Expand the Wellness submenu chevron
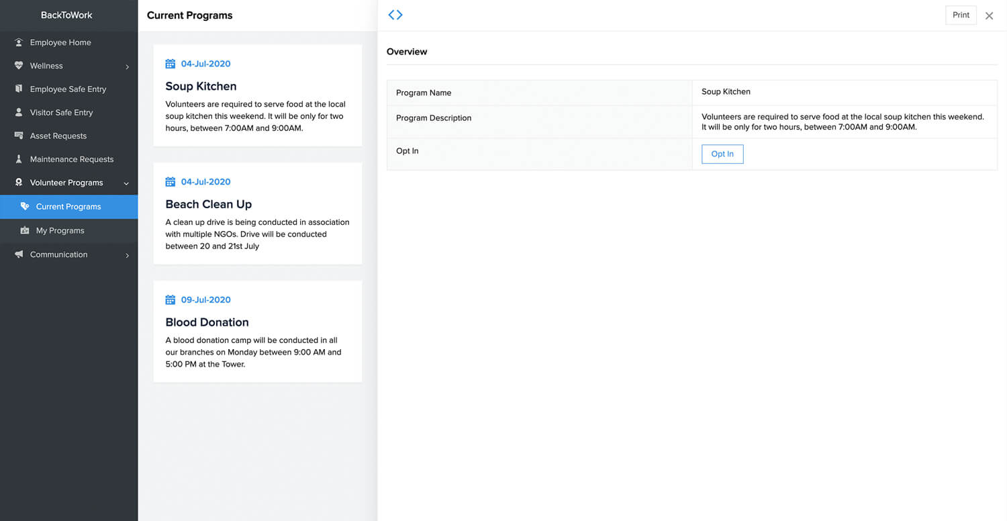This screenshot has width=1007, height=521. tap(127, 66)
